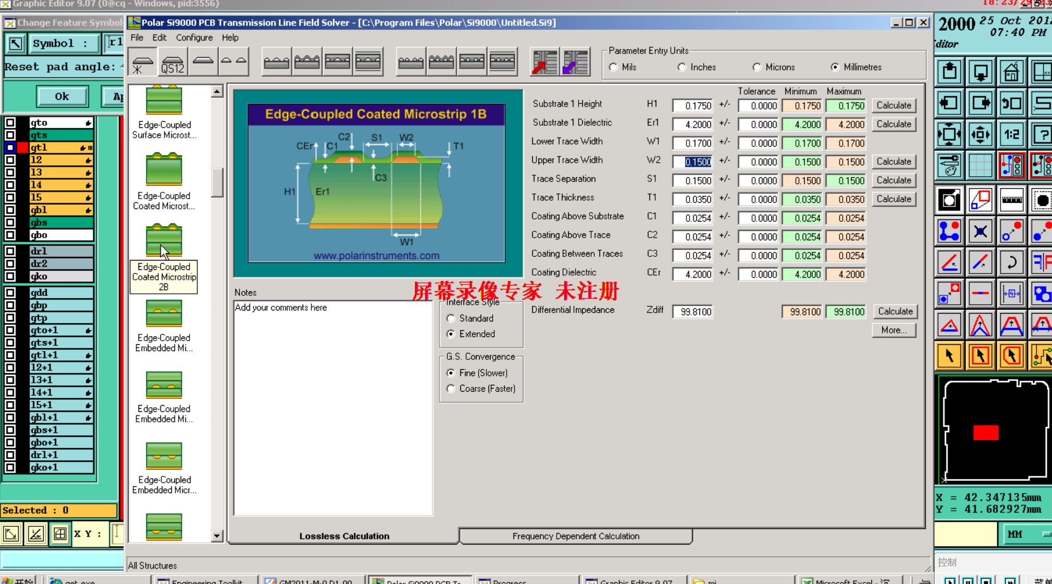Click the rotate arrow icon in editor panel

[x=1011, y=263]
